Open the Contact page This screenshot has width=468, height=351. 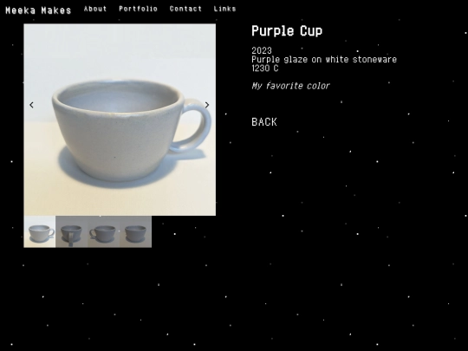185,9
